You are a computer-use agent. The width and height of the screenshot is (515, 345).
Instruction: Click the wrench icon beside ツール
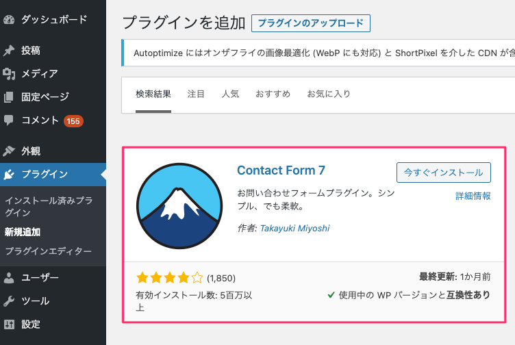pyautogui.click(x=9, y=301)
